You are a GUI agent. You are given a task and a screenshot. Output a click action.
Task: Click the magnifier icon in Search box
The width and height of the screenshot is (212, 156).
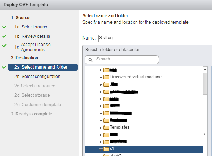click(90, 60)
